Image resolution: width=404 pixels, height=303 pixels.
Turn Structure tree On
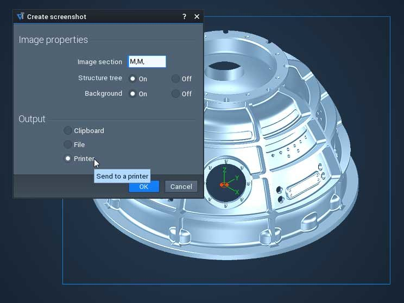point(132,79)
